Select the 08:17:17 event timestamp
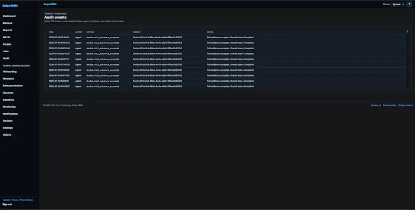The width and height of the screenshot is (415, 210). coord(59,59)
